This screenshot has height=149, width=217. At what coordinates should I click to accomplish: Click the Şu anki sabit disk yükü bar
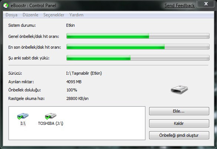[138, 58]
